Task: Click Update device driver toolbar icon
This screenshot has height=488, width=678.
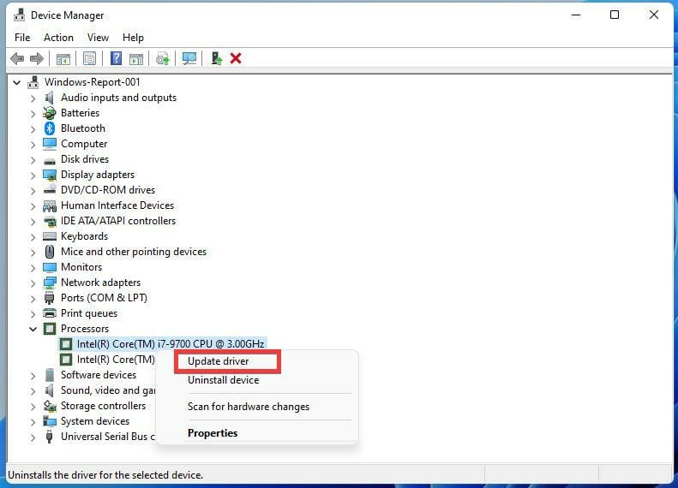Action: click(163, 58)
